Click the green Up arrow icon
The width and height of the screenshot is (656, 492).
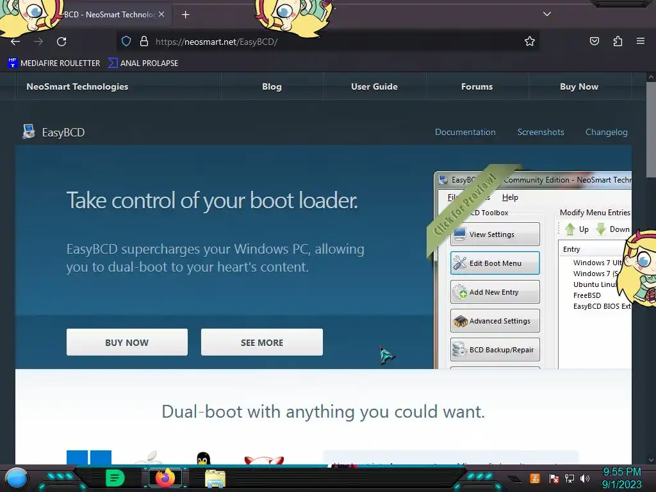(x=570, y=229)
